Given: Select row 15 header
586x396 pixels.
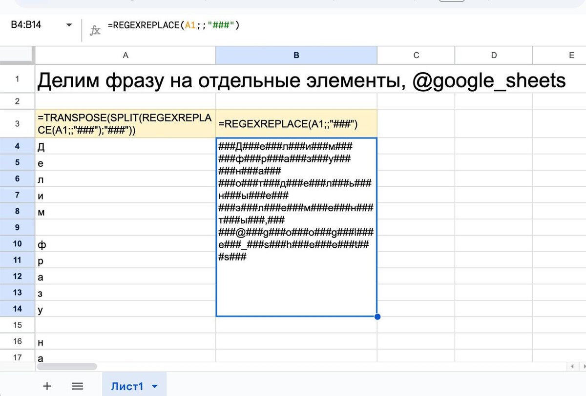Looking at the screenshot, I should pyautogui.click(x=17, y=325).
